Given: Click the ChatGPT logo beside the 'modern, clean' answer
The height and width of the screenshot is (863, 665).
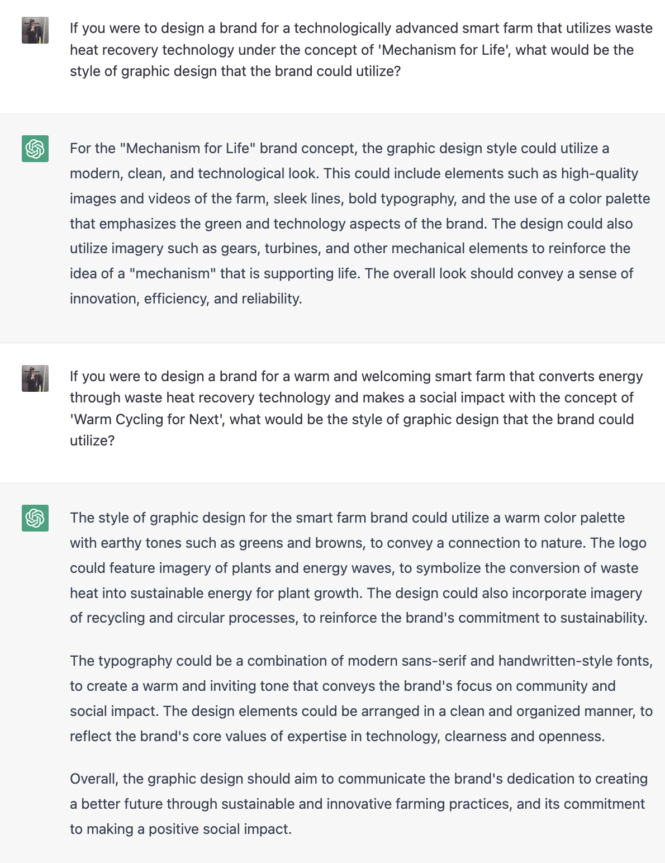Looking at the screenshot, I should coord(35,149).
